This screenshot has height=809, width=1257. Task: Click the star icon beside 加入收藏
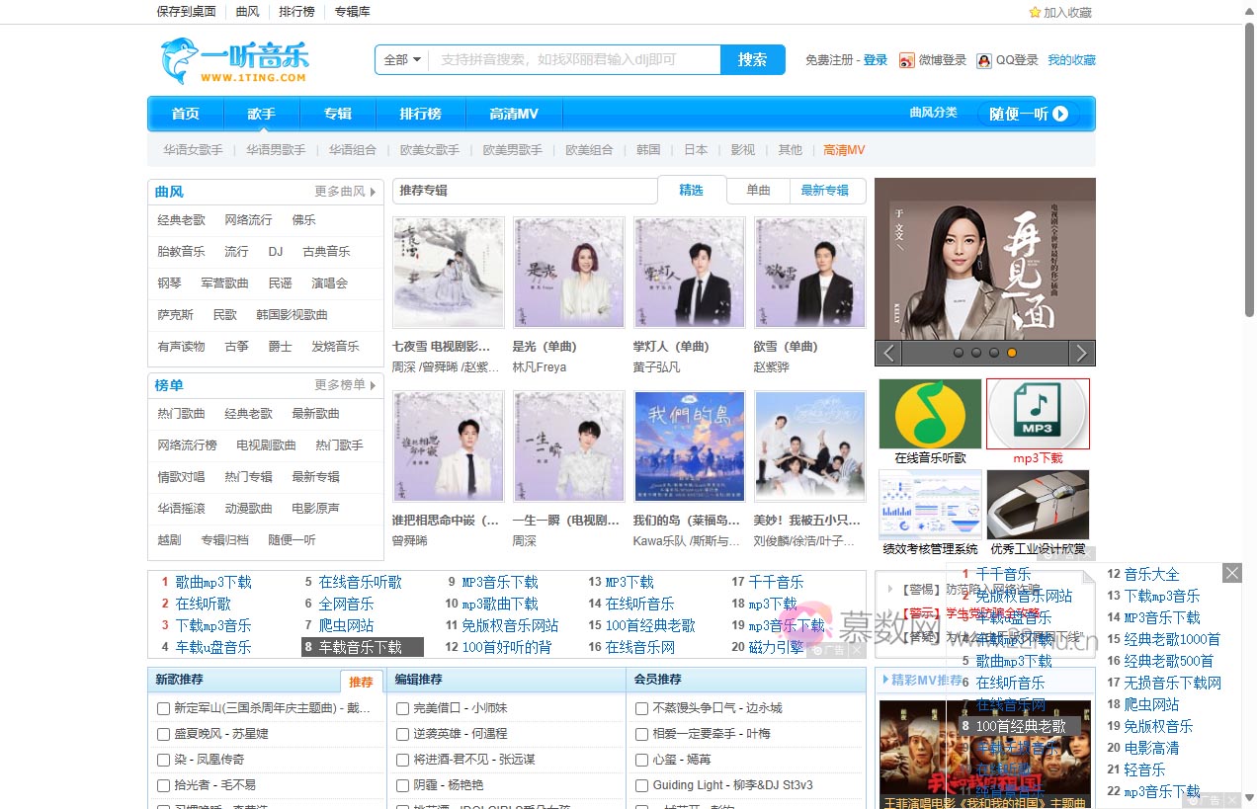coord(1035,13)
